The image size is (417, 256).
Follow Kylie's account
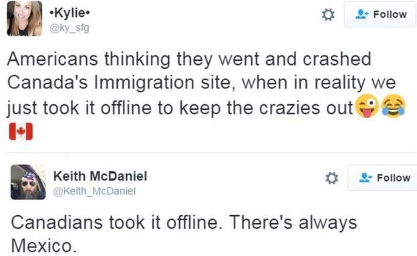(380, 14)
